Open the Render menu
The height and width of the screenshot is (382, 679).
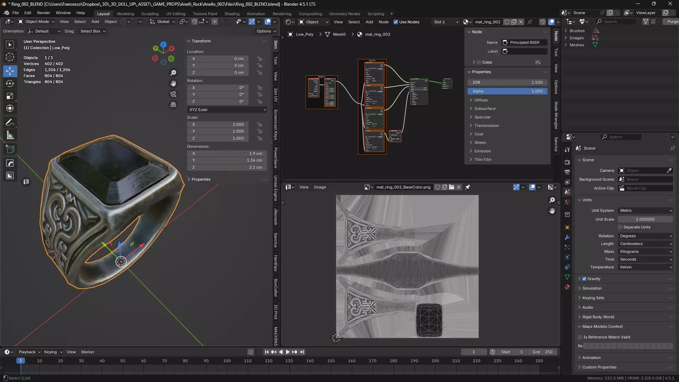coord(43,13)
